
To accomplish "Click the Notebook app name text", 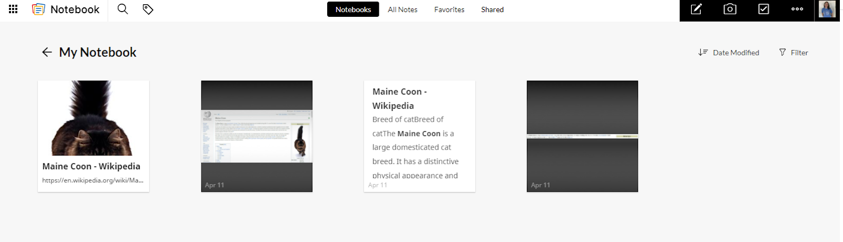I will click(x=75, y=9).
